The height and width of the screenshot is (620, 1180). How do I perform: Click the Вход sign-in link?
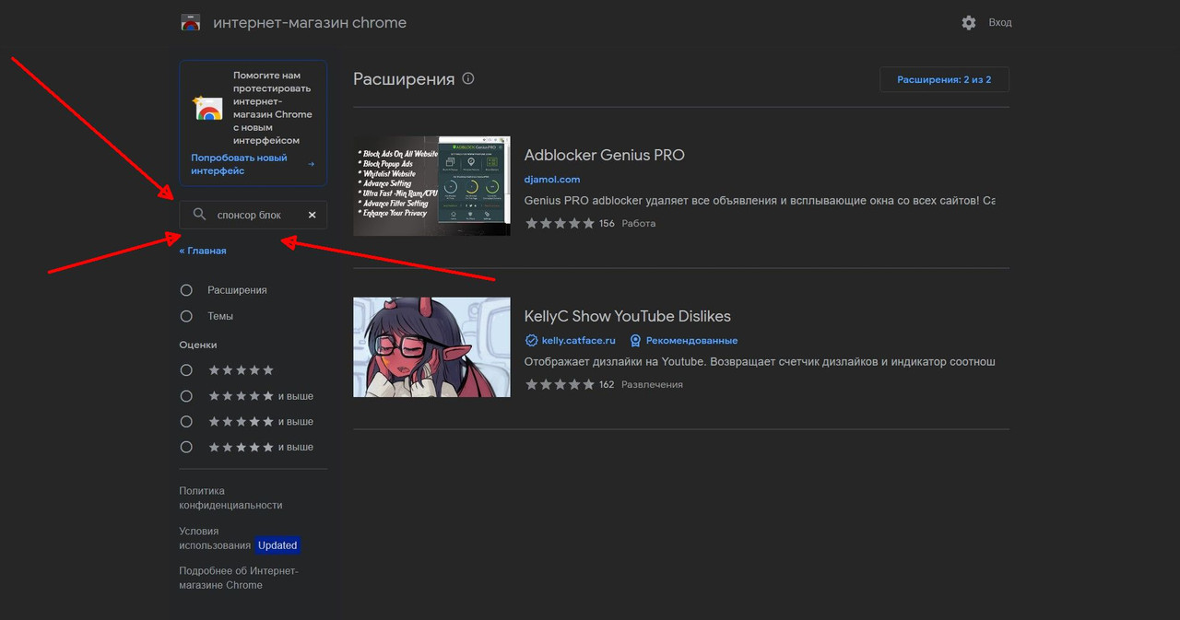[1000, 23]
